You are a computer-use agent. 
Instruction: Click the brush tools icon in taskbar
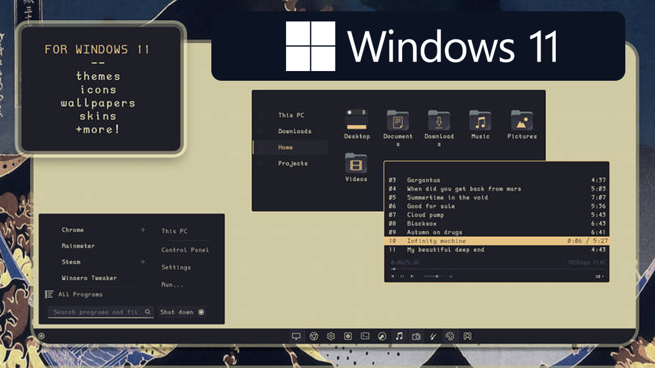433,336
